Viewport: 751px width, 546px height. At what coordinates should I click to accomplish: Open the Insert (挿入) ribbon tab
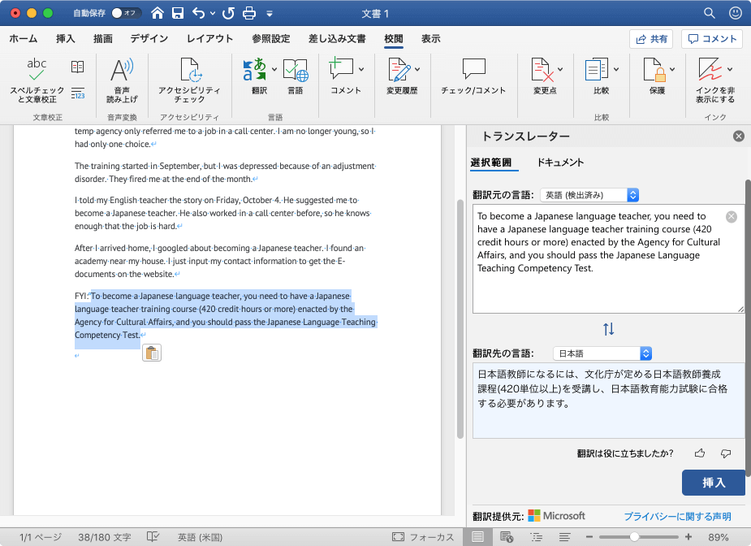[66, 38]
